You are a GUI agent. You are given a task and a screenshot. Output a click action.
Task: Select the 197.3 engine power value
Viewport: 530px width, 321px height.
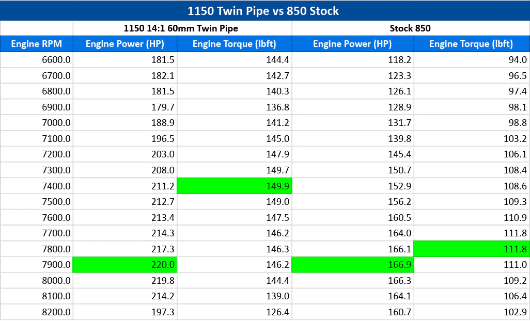tap(125, 312)
